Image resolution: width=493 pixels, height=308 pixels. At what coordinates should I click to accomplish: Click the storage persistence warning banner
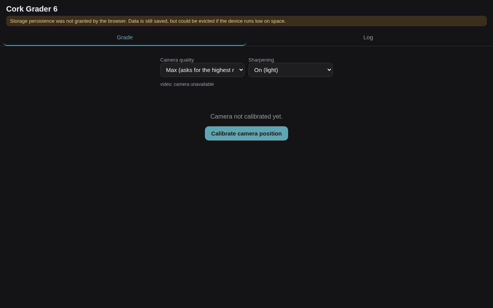click(x=246, y=21)
